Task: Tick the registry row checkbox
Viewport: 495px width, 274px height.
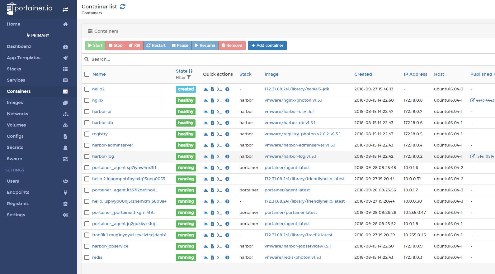Action: point(87,134)
